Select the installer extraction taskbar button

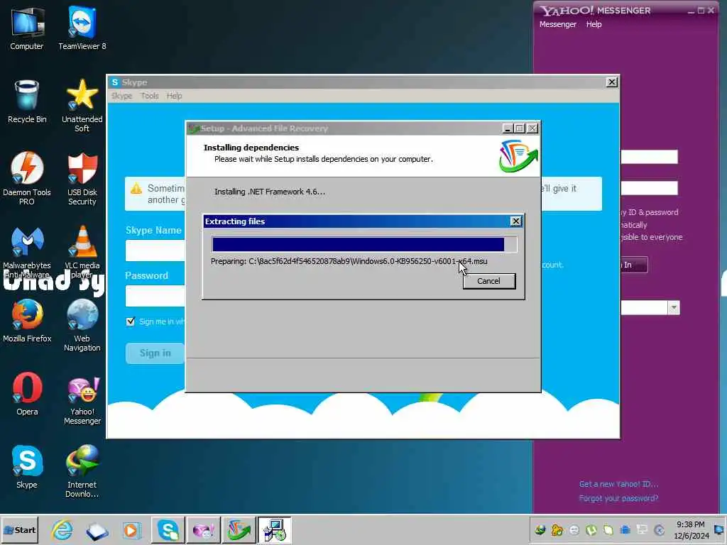click(x=275, y=529)
